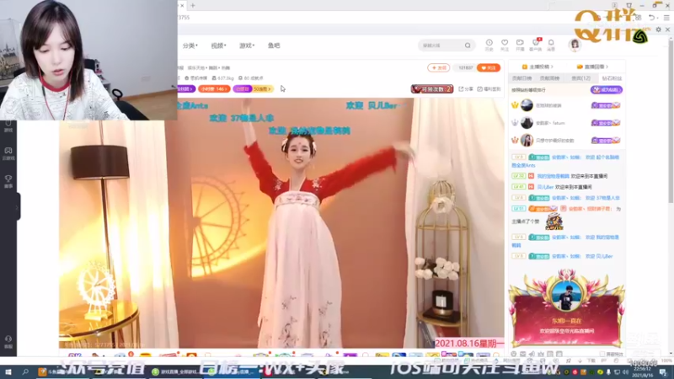Click the gold crown first-rank avatar
This screenshot has height=379, width=674.
(x=527, y=105)
